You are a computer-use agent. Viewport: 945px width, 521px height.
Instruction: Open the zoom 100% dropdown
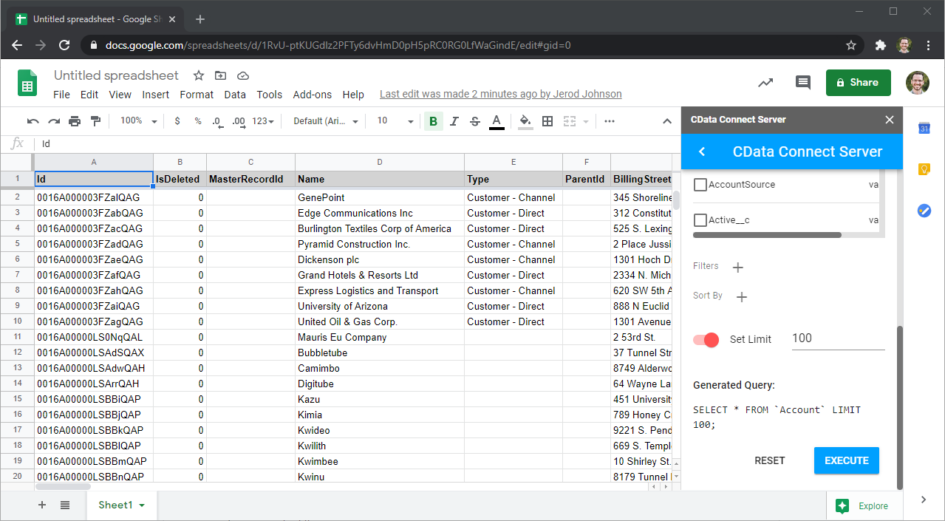(x=139, y=121)
